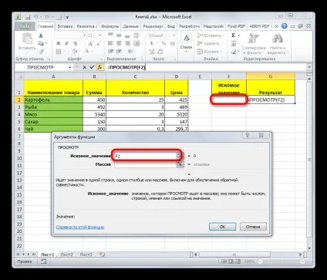
Task: Click OK in the function arguments dialog
Action: coord(222,227)
